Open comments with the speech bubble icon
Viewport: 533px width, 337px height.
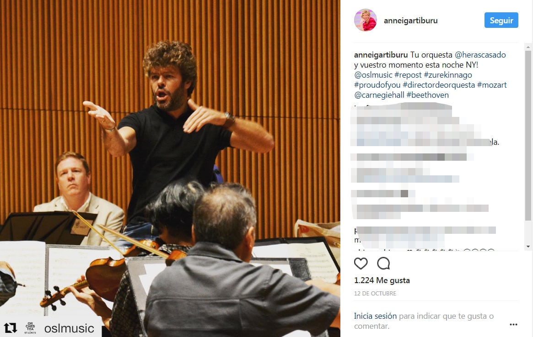pos(383,263)
